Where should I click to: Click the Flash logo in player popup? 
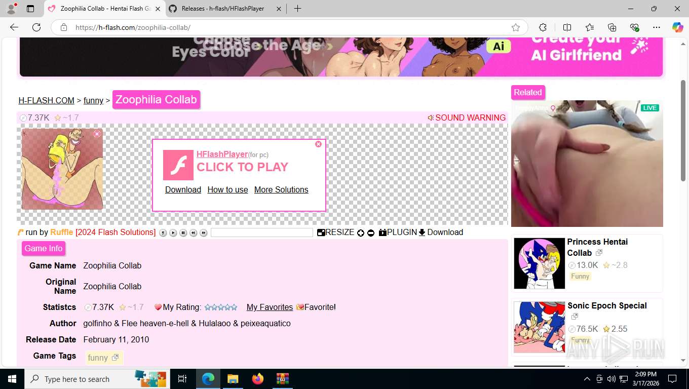[x=178, y=165]
